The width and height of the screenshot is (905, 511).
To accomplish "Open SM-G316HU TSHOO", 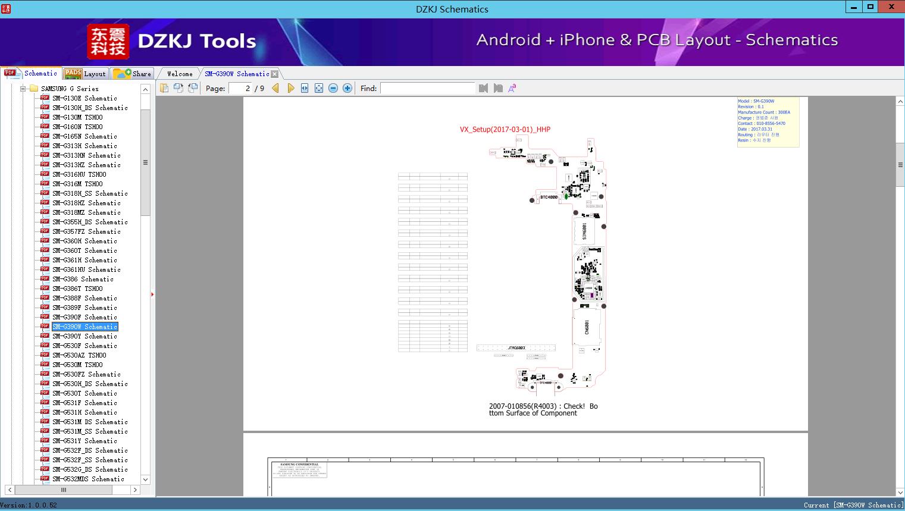I will [x=79, y=174].
